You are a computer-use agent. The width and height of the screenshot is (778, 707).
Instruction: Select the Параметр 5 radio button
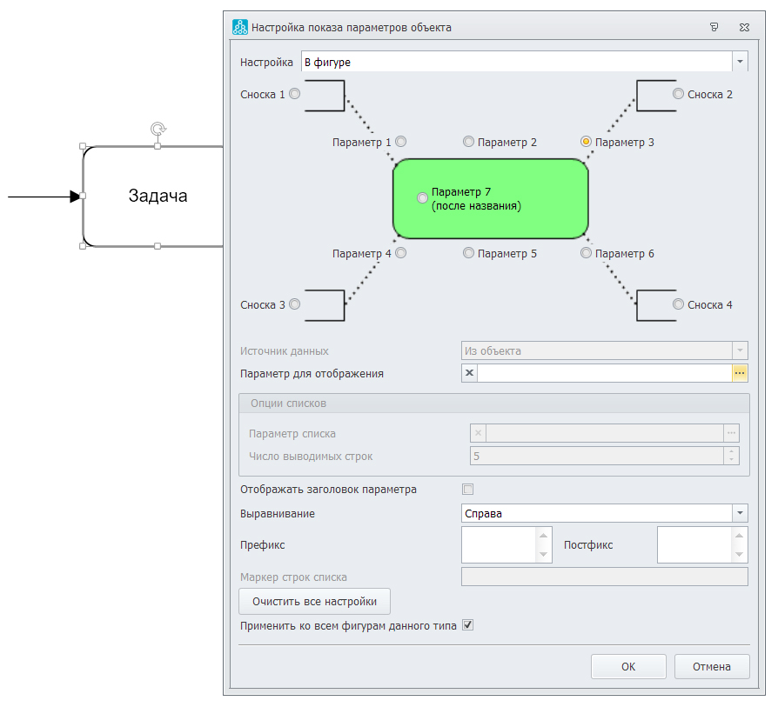[x=468, y=253]
